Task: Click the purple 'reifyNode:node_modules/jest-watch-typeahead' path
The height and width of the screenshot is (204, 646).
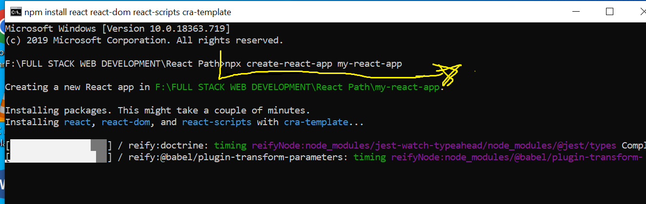Action: [x=434, y=145]
